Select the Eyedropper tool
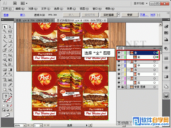Viewport: 171px width, 128px height. coord(5,74)
